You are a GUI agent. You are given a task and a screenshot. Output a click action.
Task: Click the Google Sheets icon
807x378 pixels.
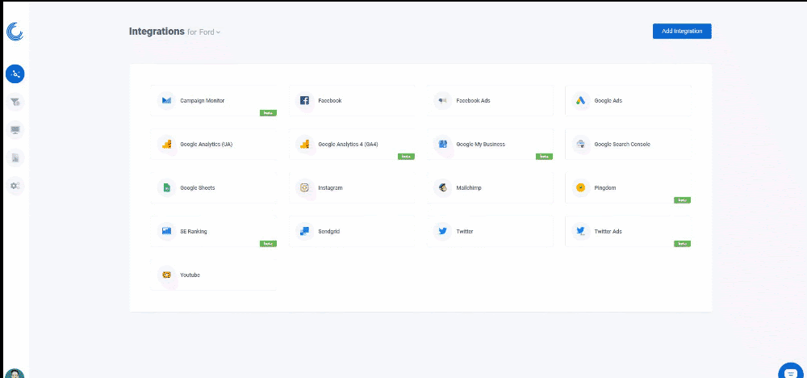167,188
